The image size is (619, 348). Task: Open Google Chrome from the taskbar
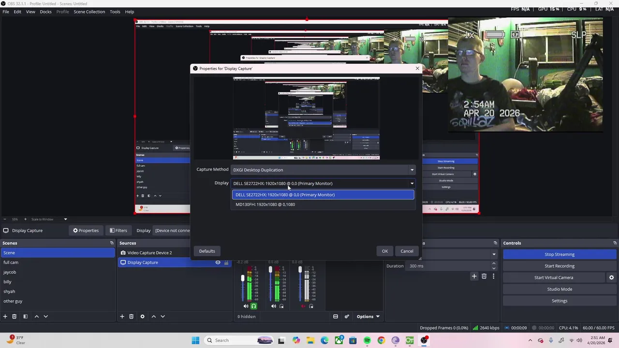coord(382,340)
